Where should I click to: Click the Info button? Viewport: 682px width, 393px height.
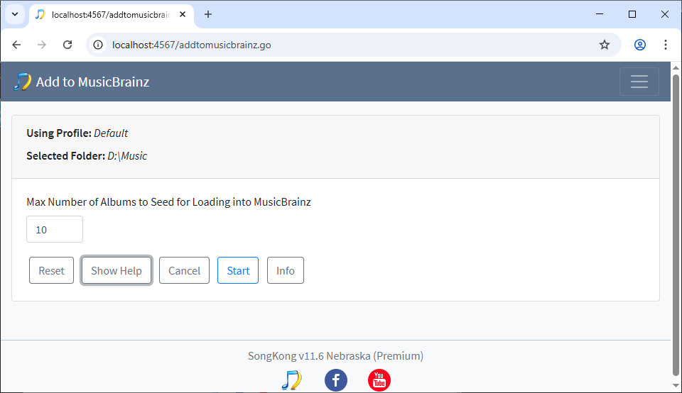click(x=286, y=270)
